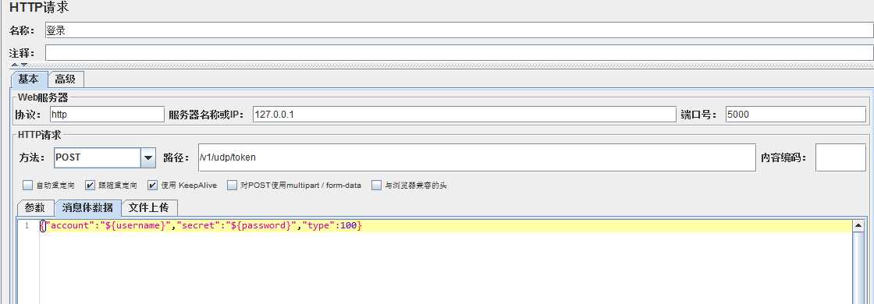Enable multipart / form-data for POST checkbox
Viewport: 874px width, 304px height.
click(232, 186)
